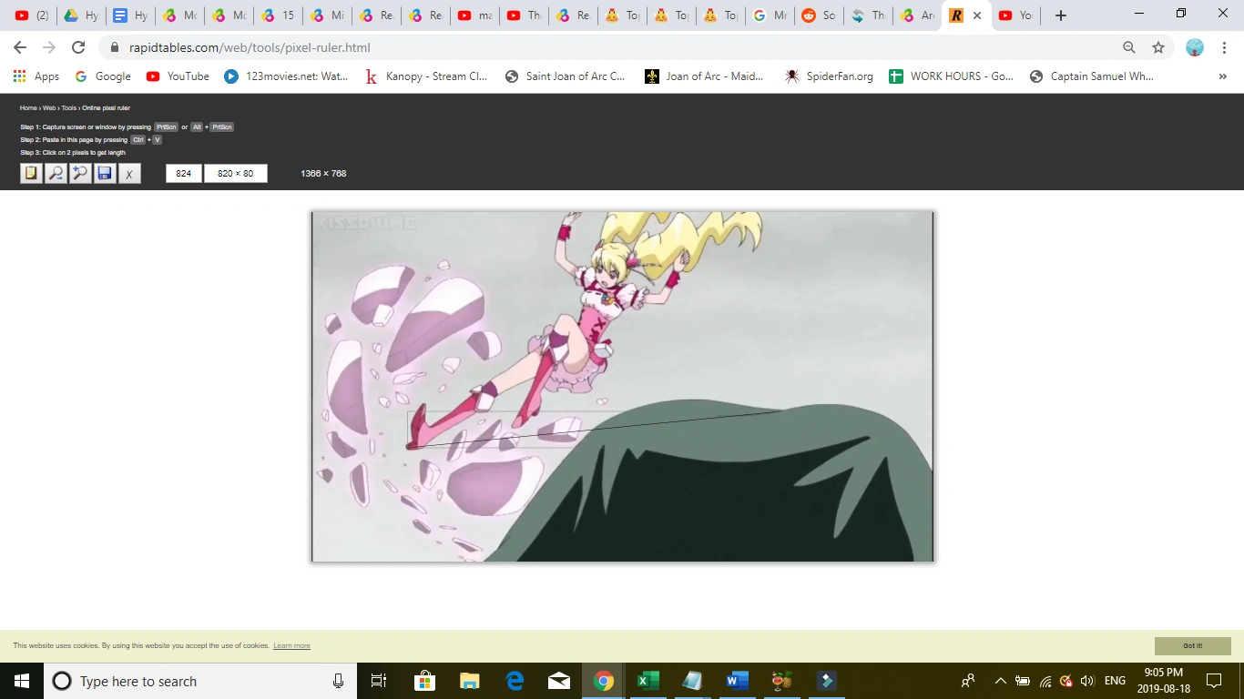Open the Saint Joan of Arc bookmark
Image resolution: width=1244 pixels, height=699 pixels.
[x=566, y=76]
